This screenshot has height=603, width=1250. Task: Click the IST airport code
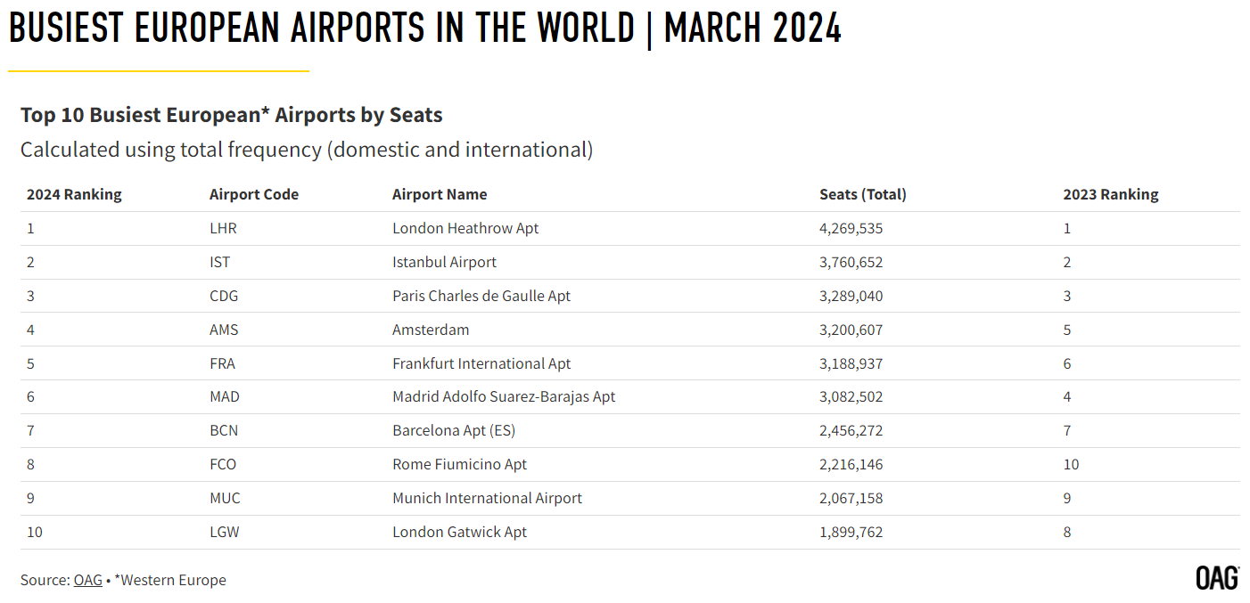tap(220, 262)
